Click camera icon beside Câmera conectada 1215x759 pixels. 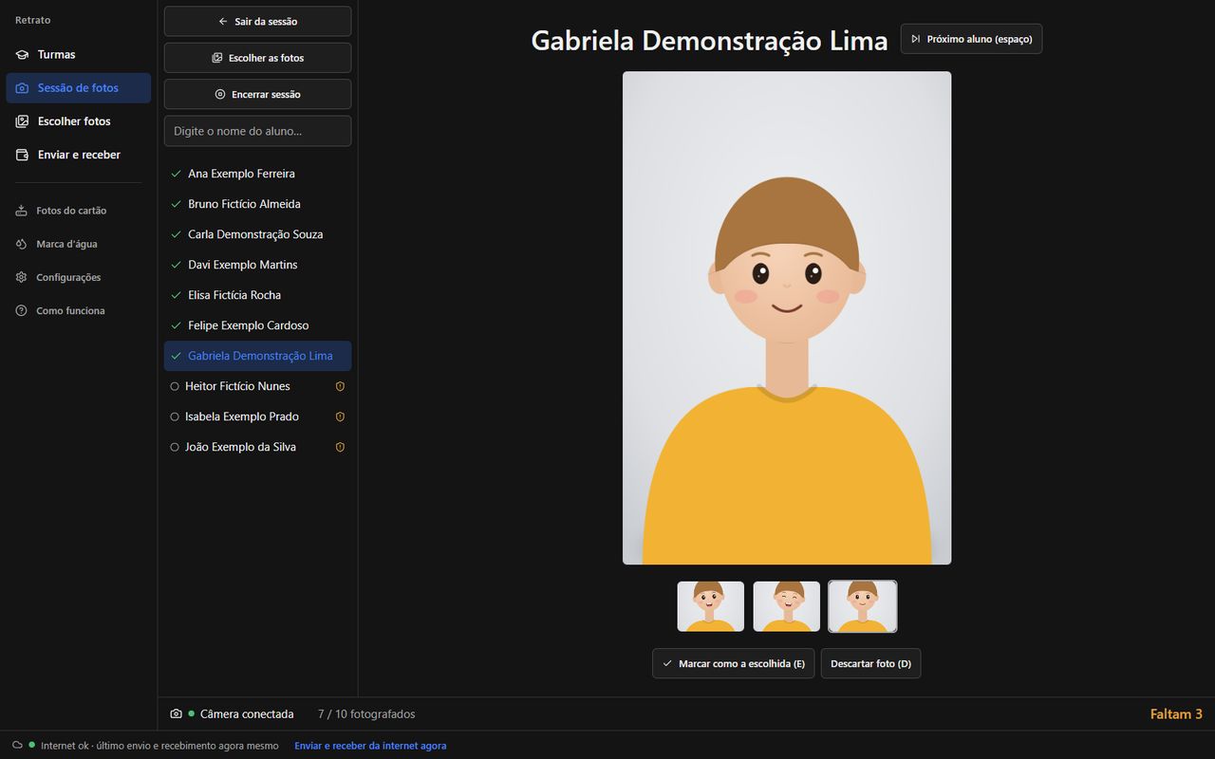(x=176, y=714)
